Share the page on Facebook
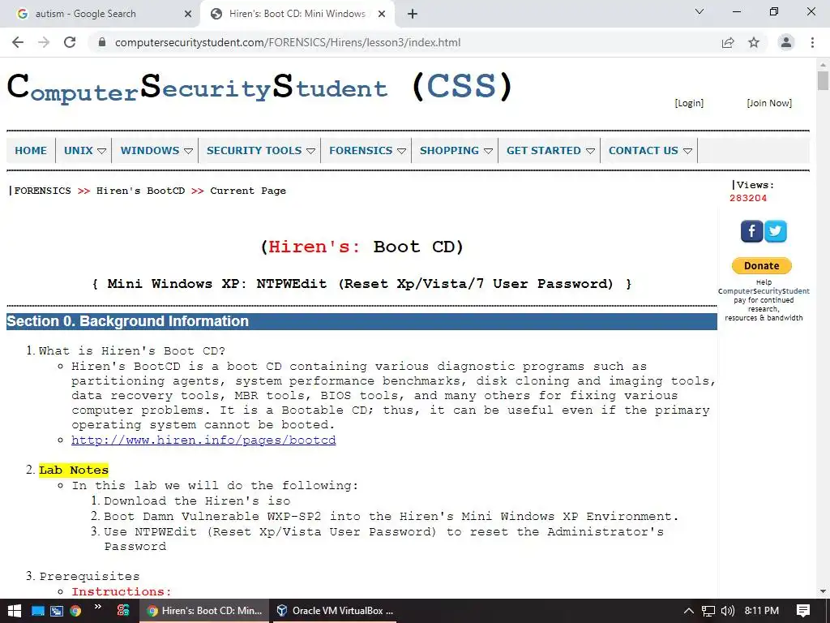830x623 pixels. pyautogui.click(x=751, y=231)
